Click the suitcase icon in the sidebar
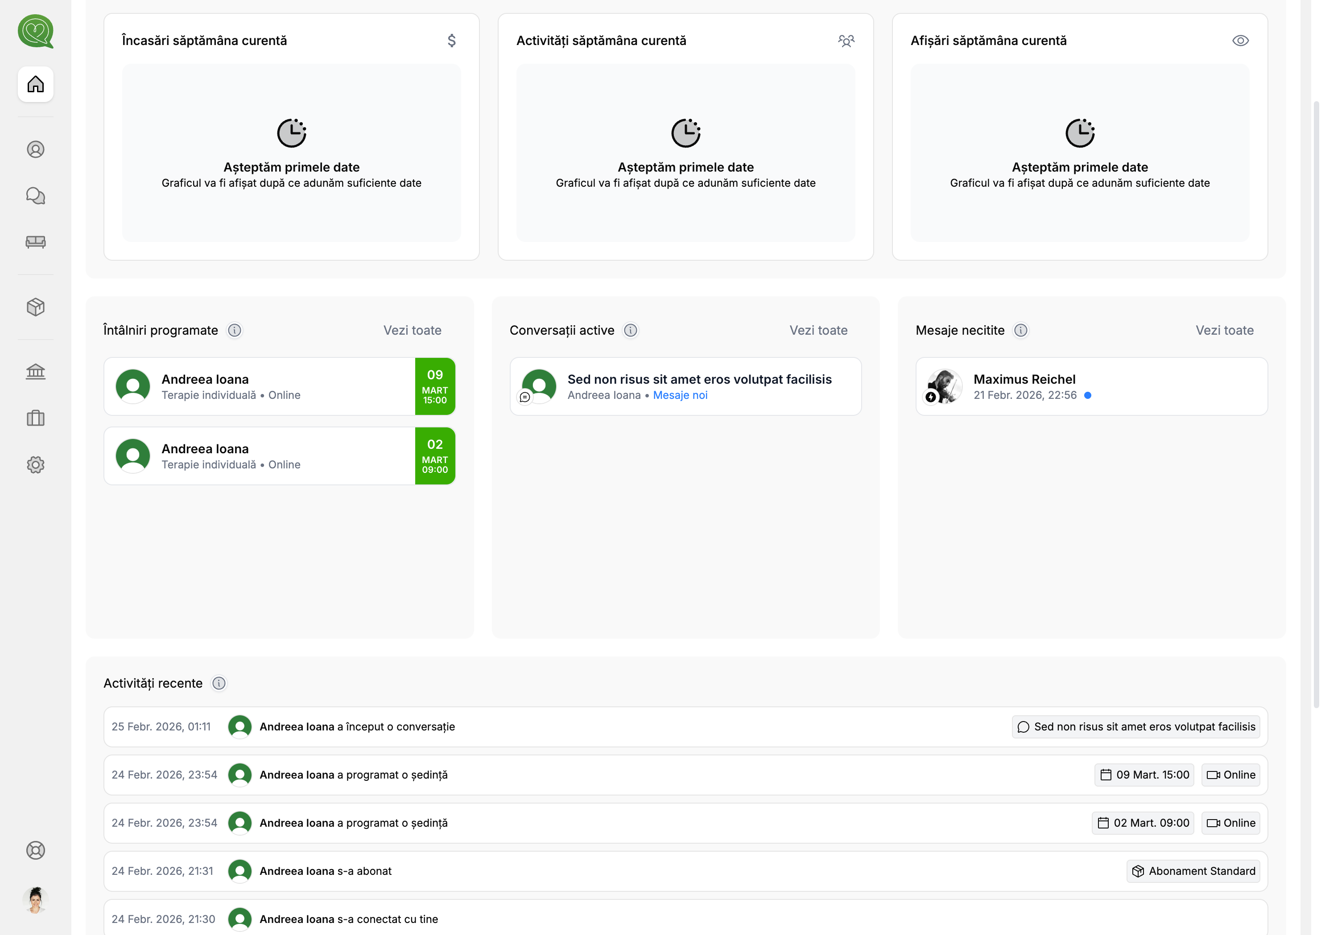1321x935 pixels. click(x=36, y=418)
